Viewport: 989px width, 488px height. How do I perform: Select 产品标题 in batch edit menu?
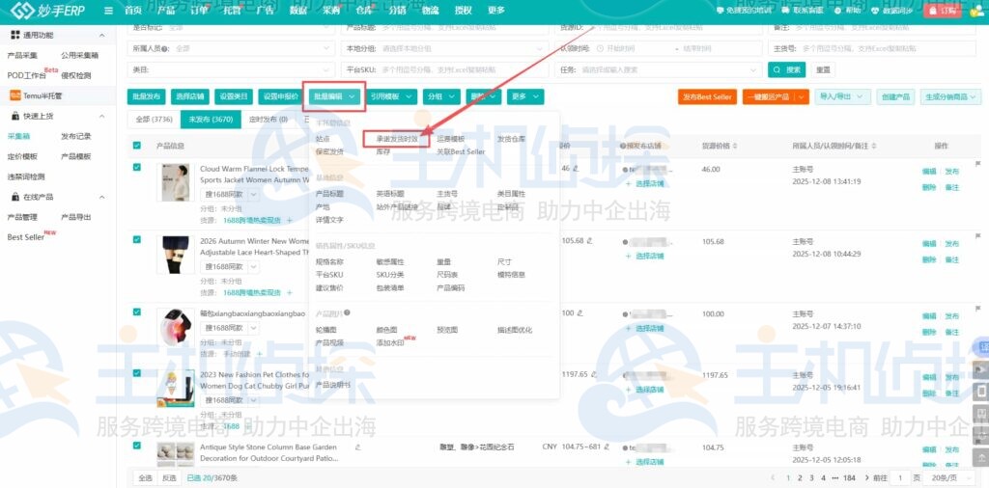coord(329,193)
